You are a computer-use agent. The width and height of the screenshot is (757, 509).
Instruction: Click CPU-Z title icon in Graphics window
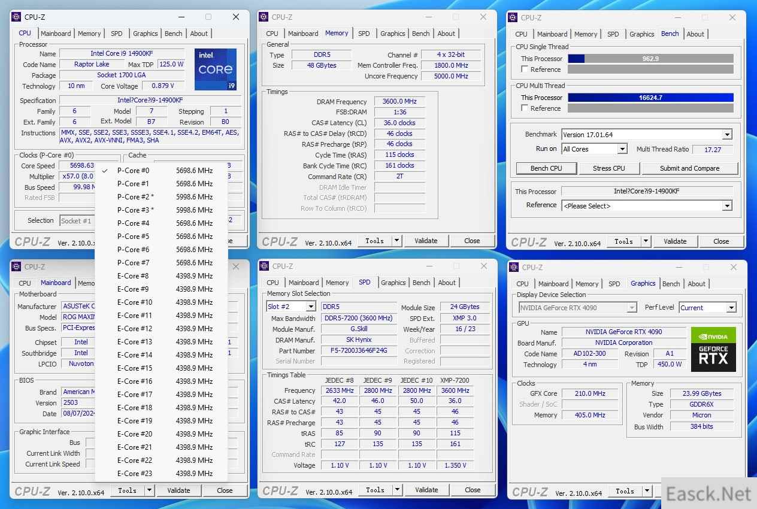(x=514, y=267)
